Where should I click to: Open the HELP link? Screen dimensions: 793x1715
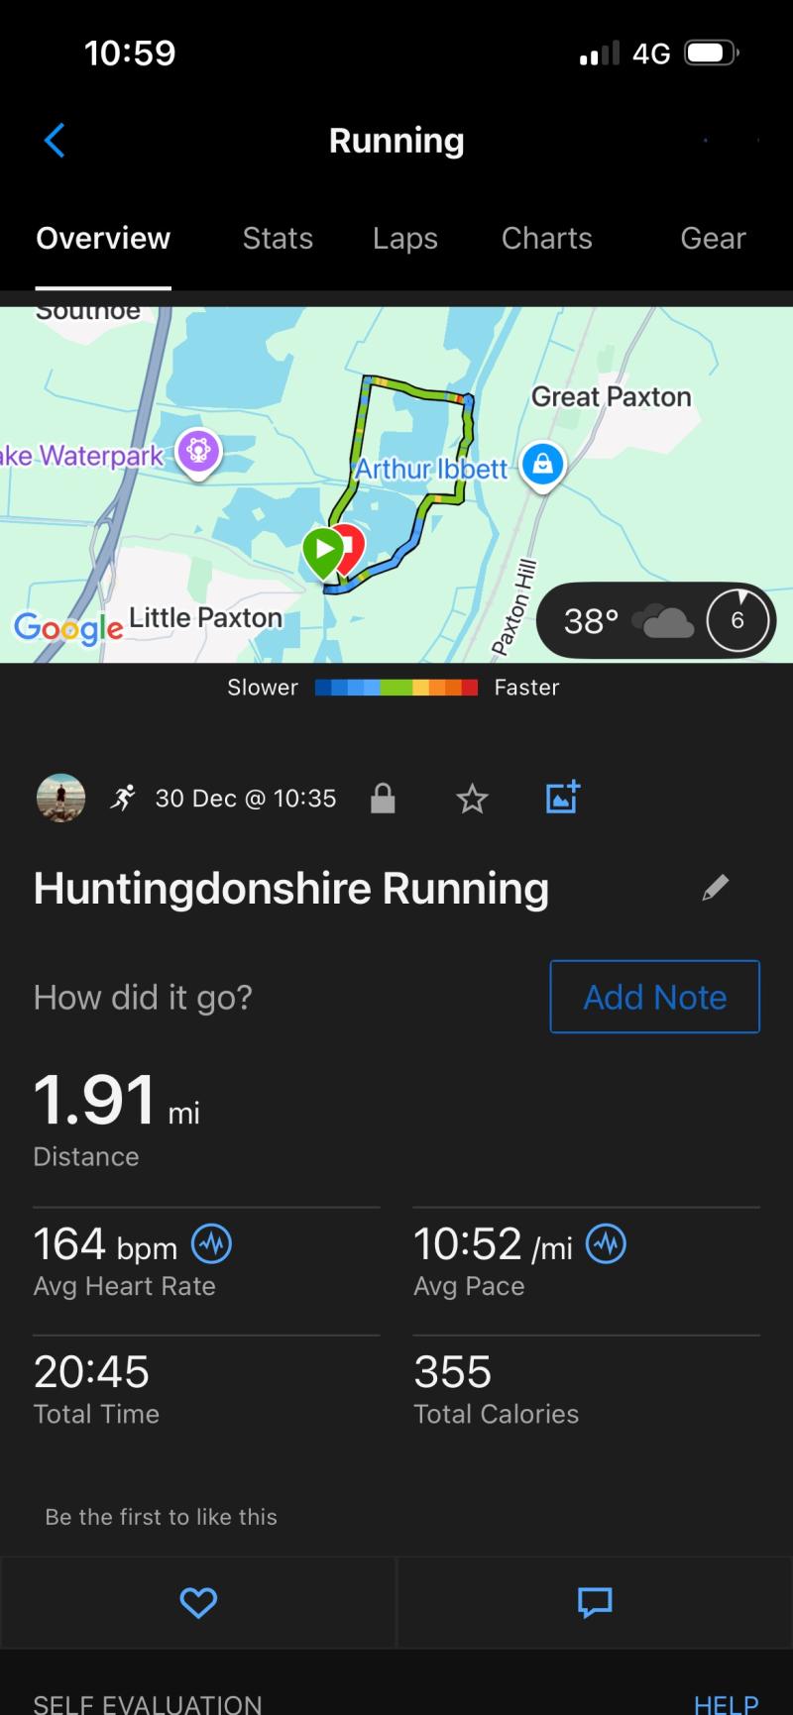click(x=726, y=1704)
